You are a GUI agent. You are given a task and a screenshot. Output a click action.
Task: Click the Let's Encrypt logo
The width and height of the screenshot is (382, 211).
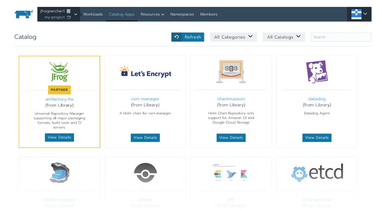145,73
